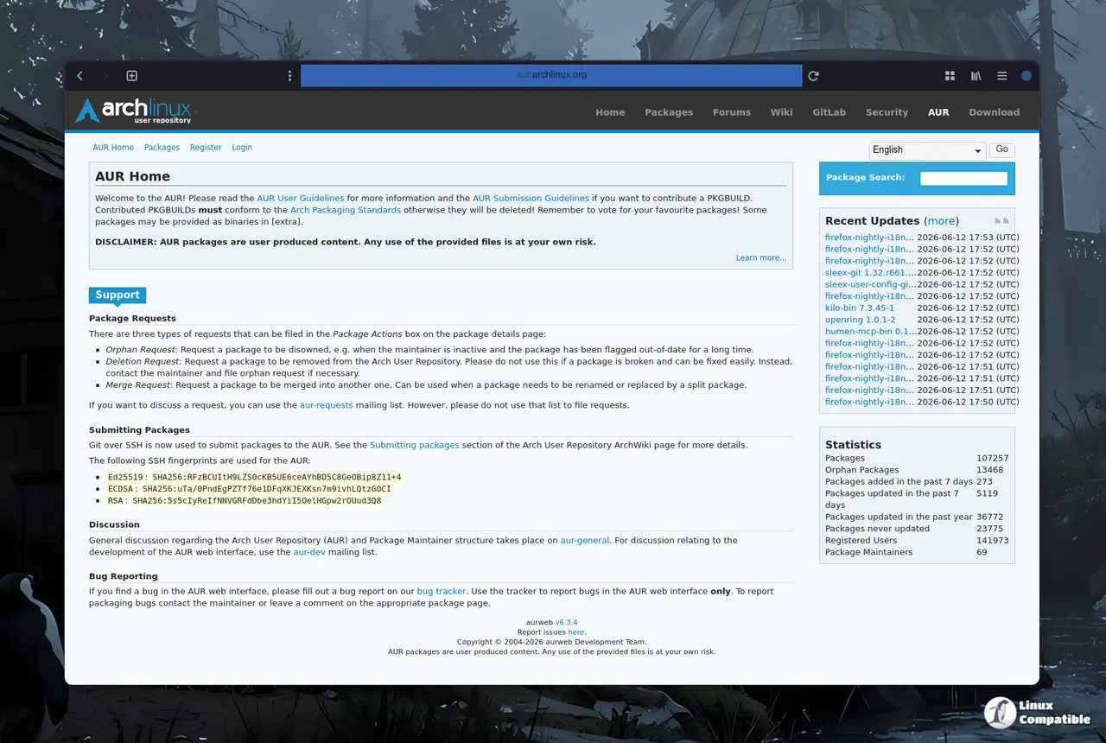This screenshot has width=1106, height=743.
Task: Click the Orphan Packages value 13468
Action: 990,470
